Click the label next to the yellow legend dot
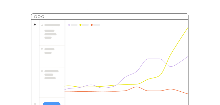This screenshot has width=220, height=105. point(85,25)
